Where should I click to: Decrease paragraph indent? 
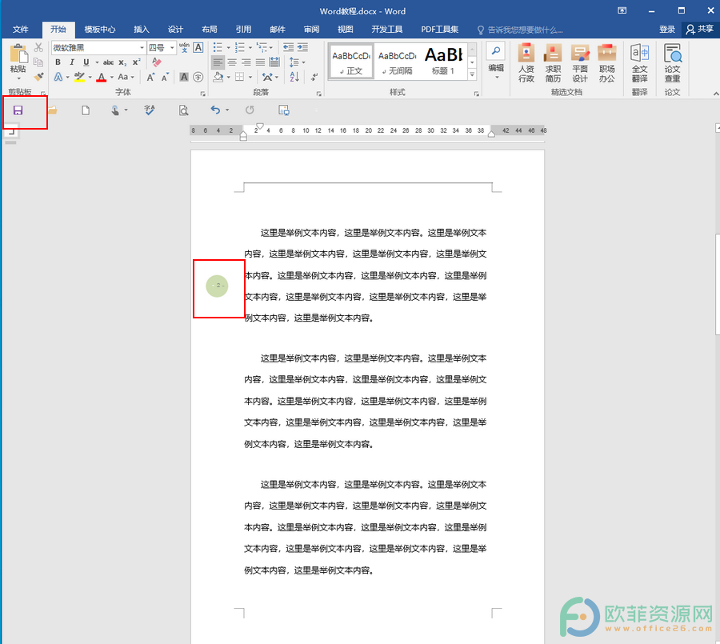pyautogui.click(x=288, y=47)
